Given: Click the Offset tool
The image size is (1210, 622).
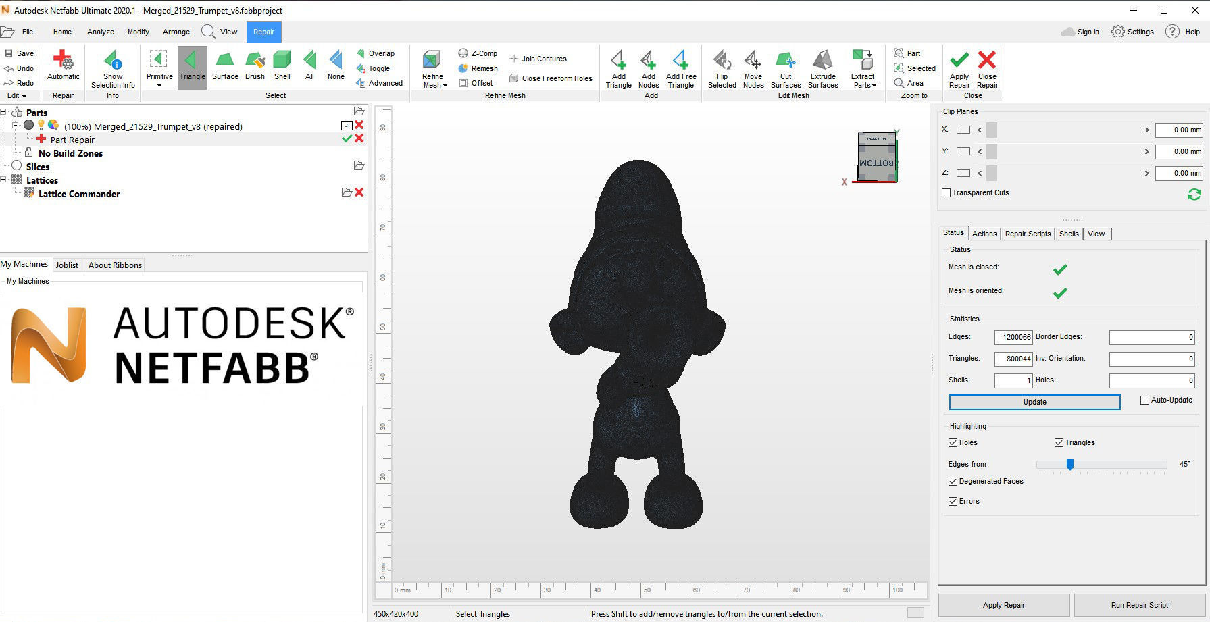Looking at the screenshot, I should click(476, 83).
